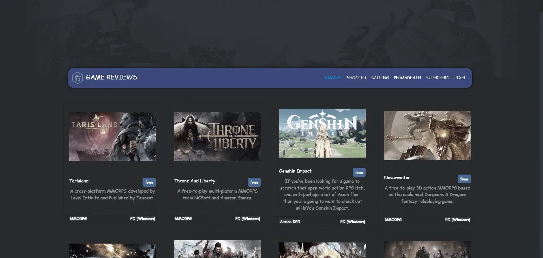Open the PIXEL games category
The height and width of the screenshot is (258, 543).
[460, 78]
